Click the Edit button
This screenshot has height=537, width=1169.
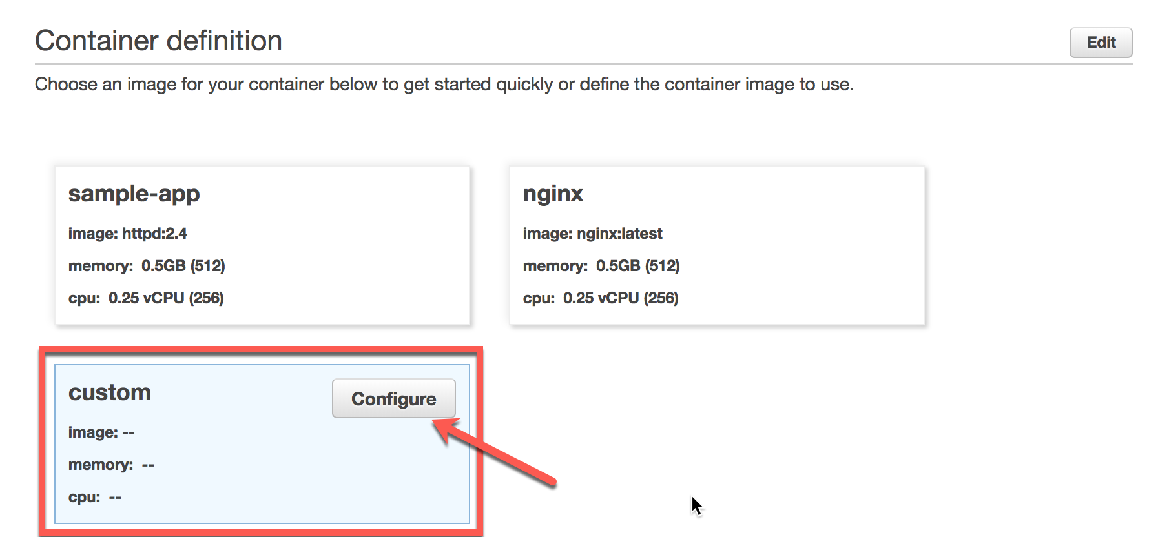1100,43
